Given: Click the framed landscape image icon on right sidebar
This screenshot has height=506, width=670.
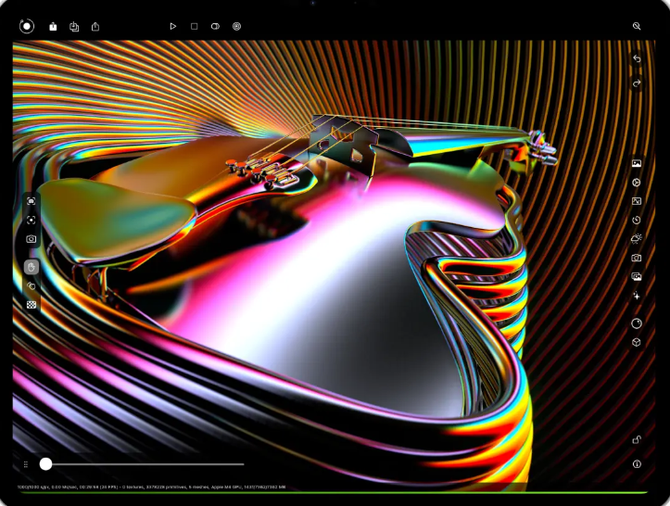Looking at the screenshot, I should (x=637, y=201).
